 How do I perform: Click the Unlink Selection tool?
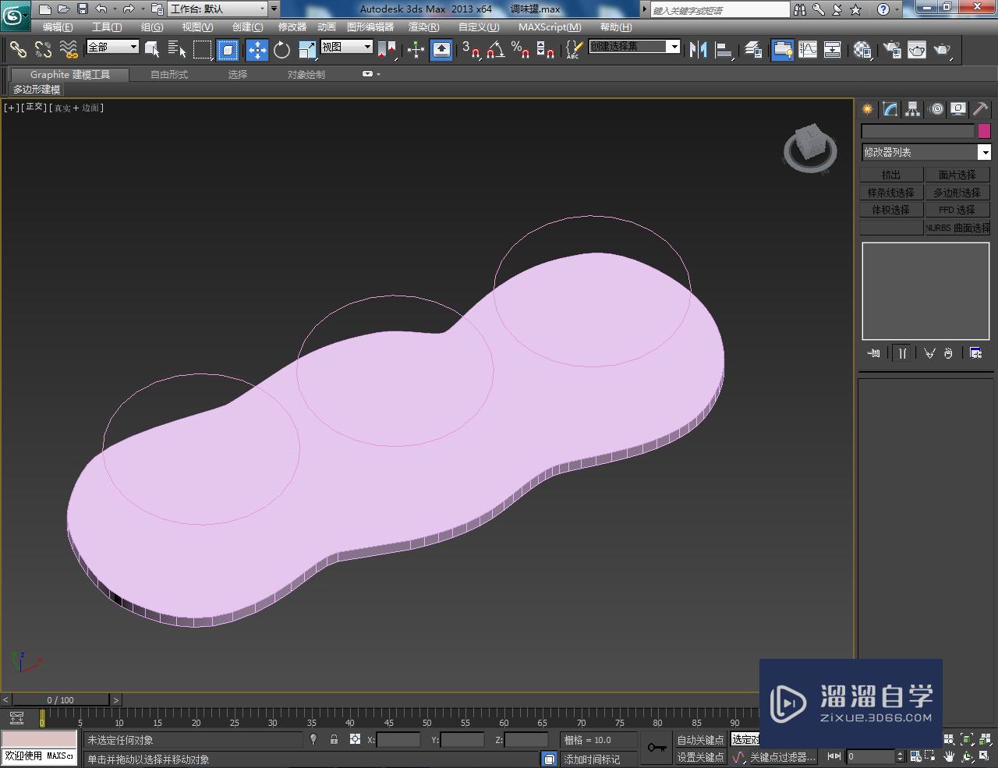pyautogui.click(x=43, y=50)
